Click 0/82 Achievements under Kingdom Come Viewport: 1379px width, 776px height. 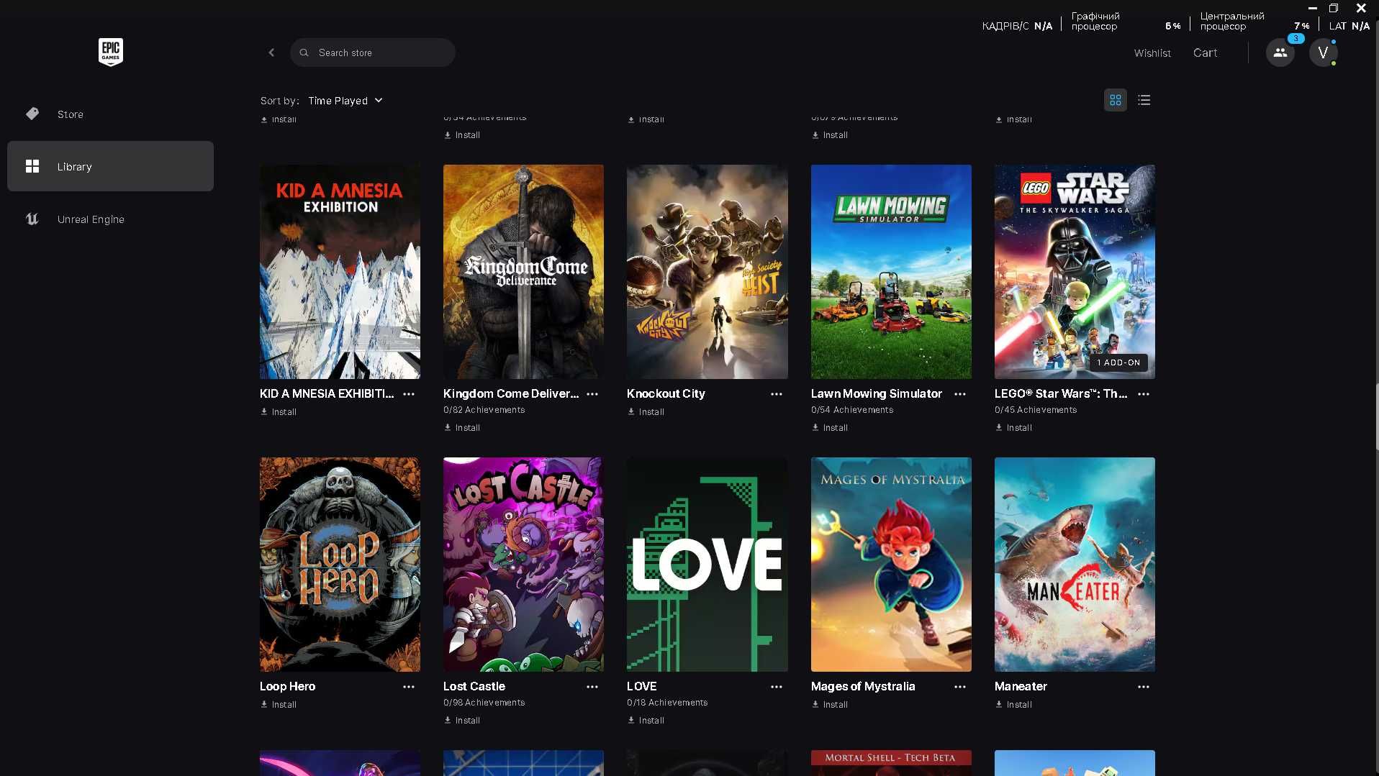[484, 410]
